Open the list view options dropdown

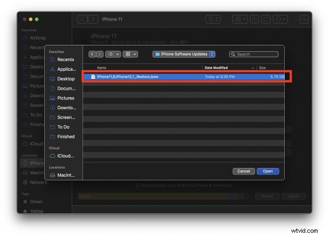(x=113, y=54)
